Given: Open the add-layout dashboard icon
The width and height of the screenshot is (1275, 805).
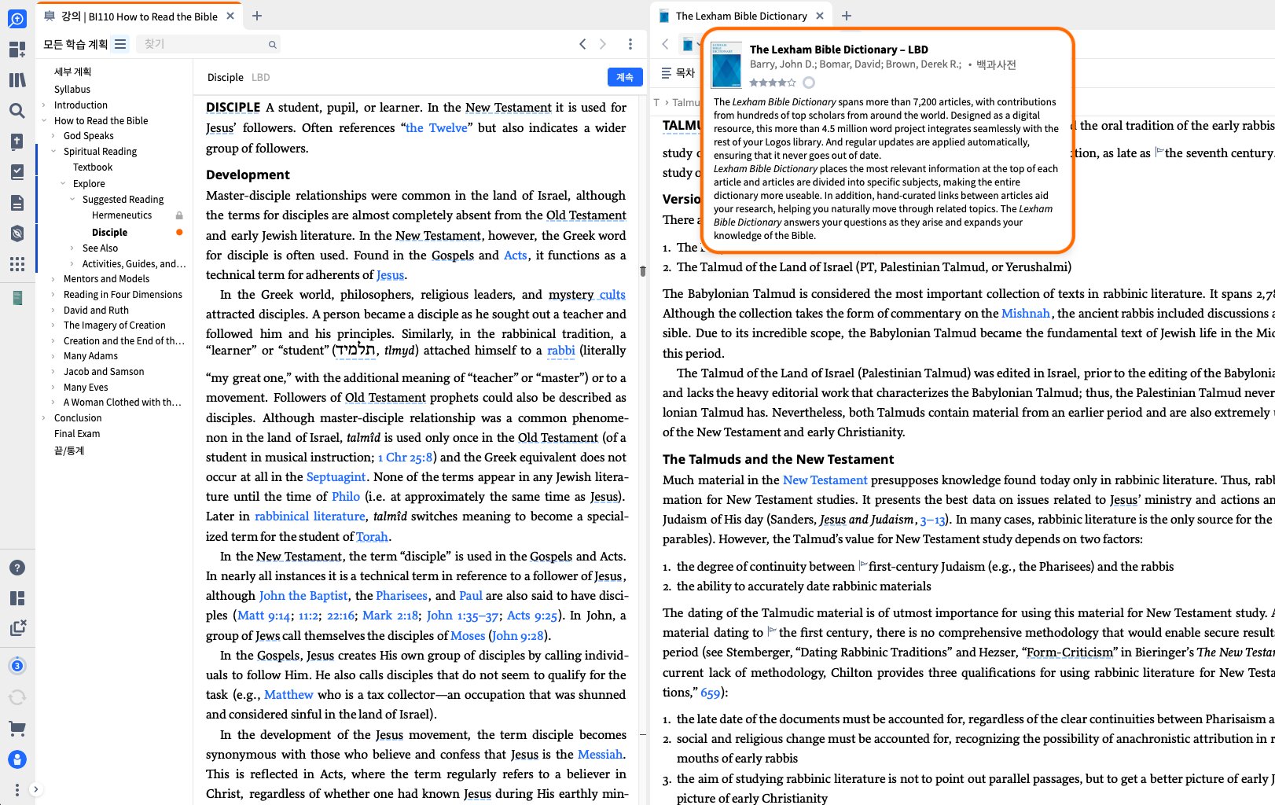Looking at the screenshot, I should 17,50.
